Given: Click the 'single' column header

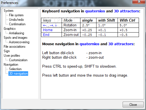Looking at the screenshot, I should tap(88, 20).
